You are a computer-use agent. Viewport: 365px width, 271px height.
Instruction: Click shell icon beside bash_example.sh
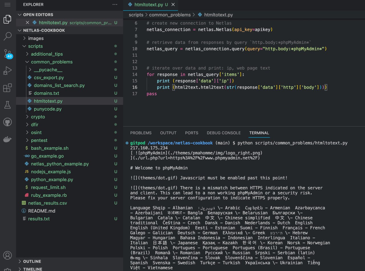click(27, 148)
